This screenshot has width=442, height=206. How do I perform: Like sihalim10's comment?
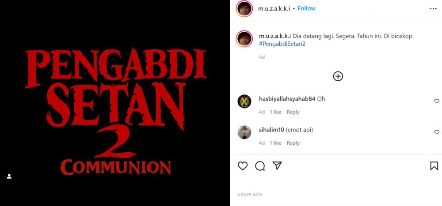coord(437,132)
